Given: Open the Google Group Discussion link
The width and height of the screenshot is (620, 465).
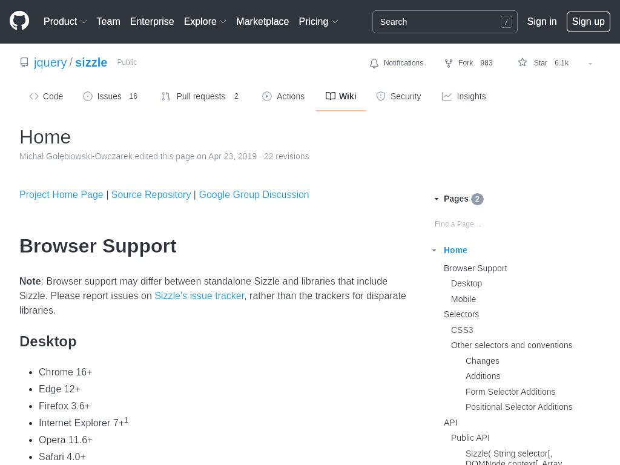Looking at the screenshot, I should 254,194.
